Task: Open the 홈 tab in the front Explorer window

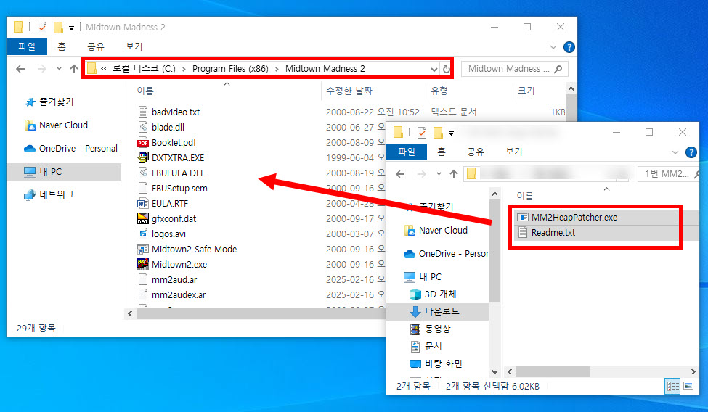Action: [442, 152]
